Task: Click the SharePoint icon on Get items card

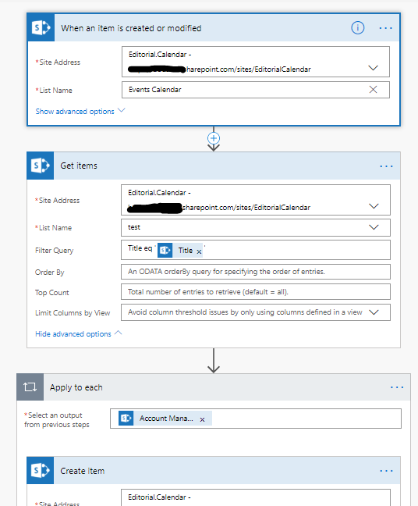Action: 41,166
